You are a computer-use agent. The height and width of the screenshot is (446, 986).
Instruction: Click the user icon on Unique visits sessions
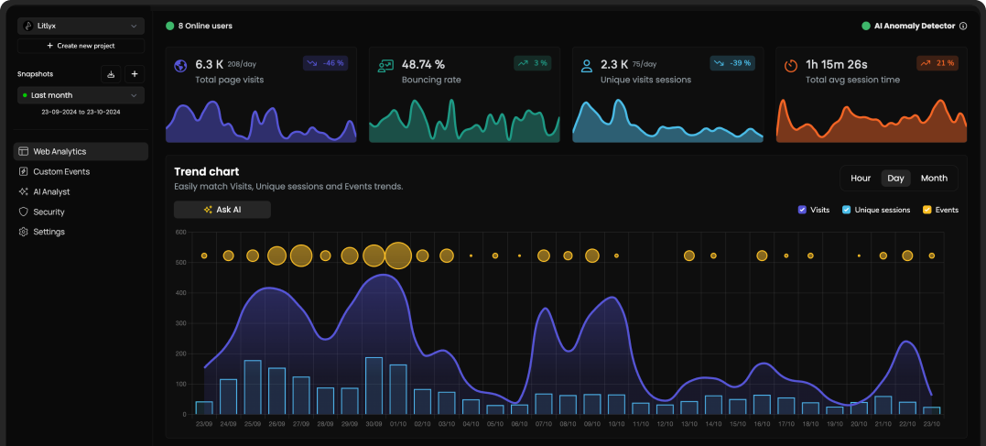[587, 66]
